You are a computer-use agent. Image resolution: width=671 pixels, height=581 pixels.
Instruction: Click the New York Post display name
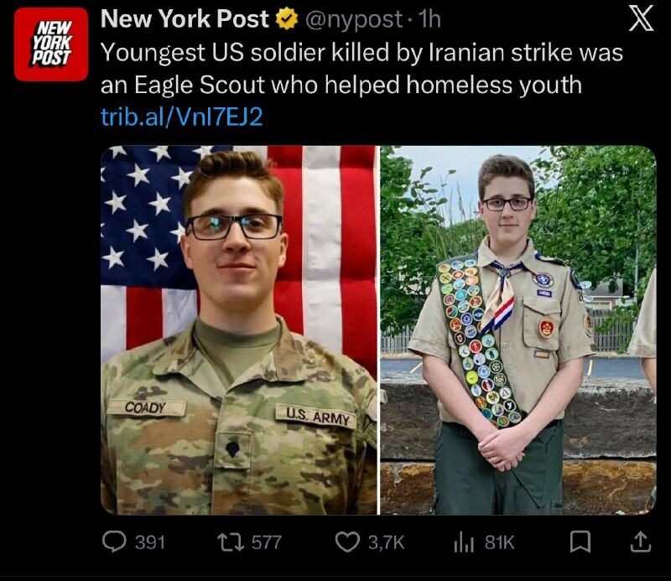point(185,18)
